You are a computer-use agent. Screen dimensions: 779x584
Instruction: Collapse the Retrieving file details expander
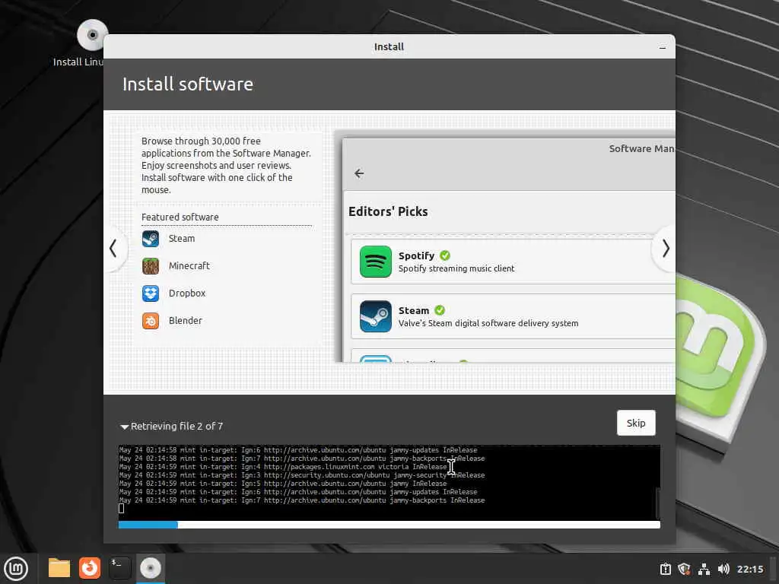pos(124,427)
